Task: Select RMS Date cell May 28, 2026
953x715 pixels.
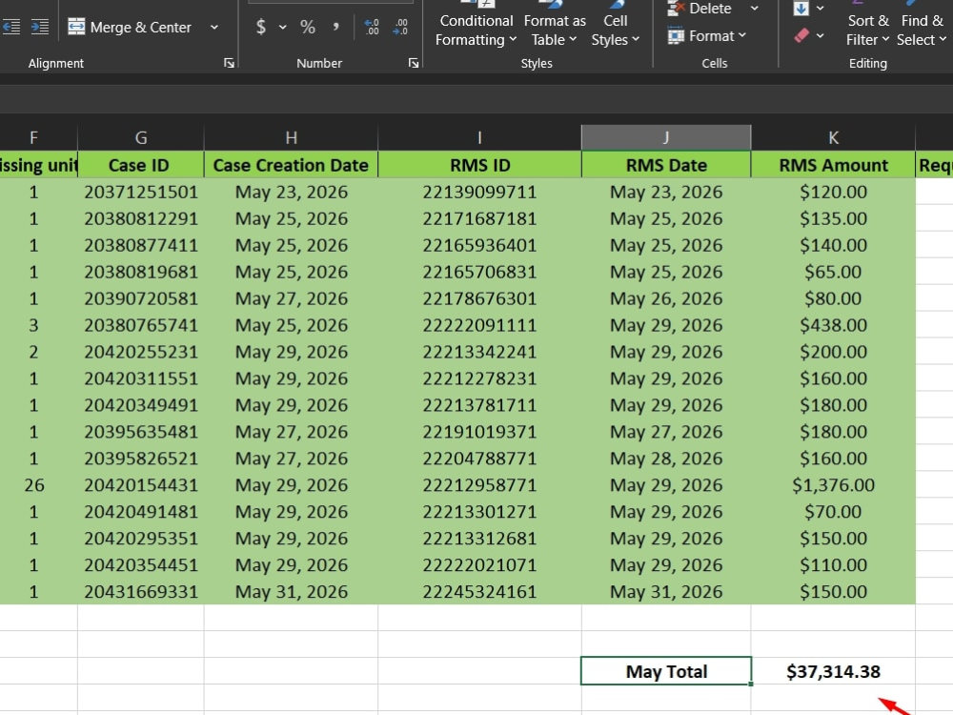Action: point(666,459)
